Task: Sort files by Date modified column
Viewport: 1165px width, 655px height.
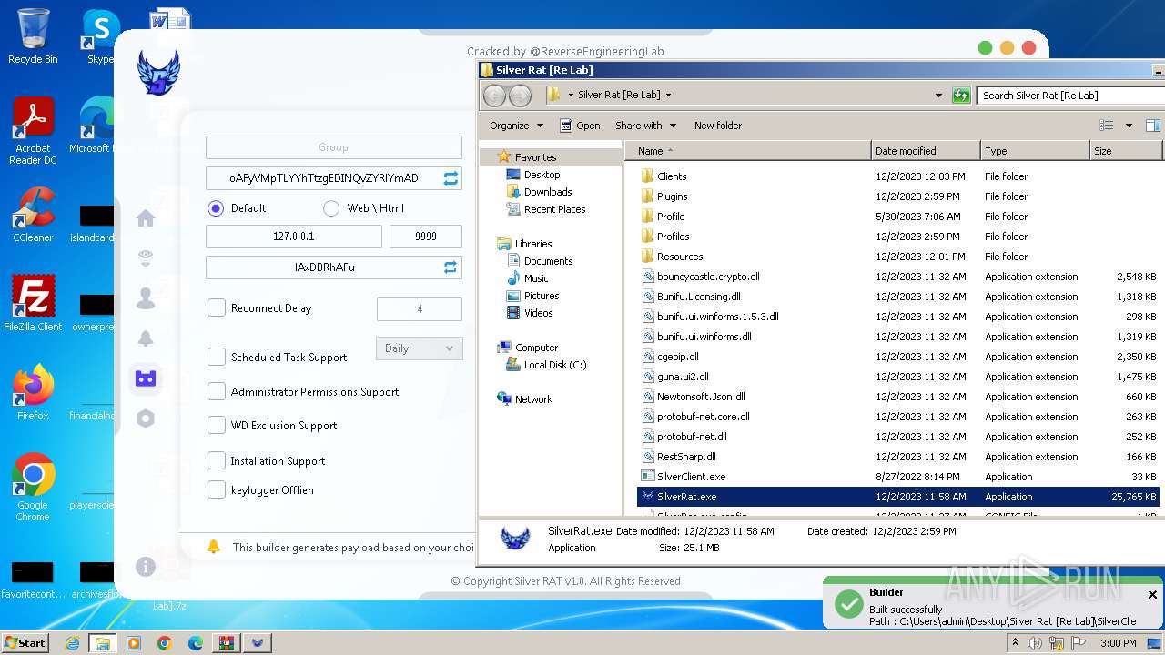Action: pyautogui.click(x=926, y=151)
